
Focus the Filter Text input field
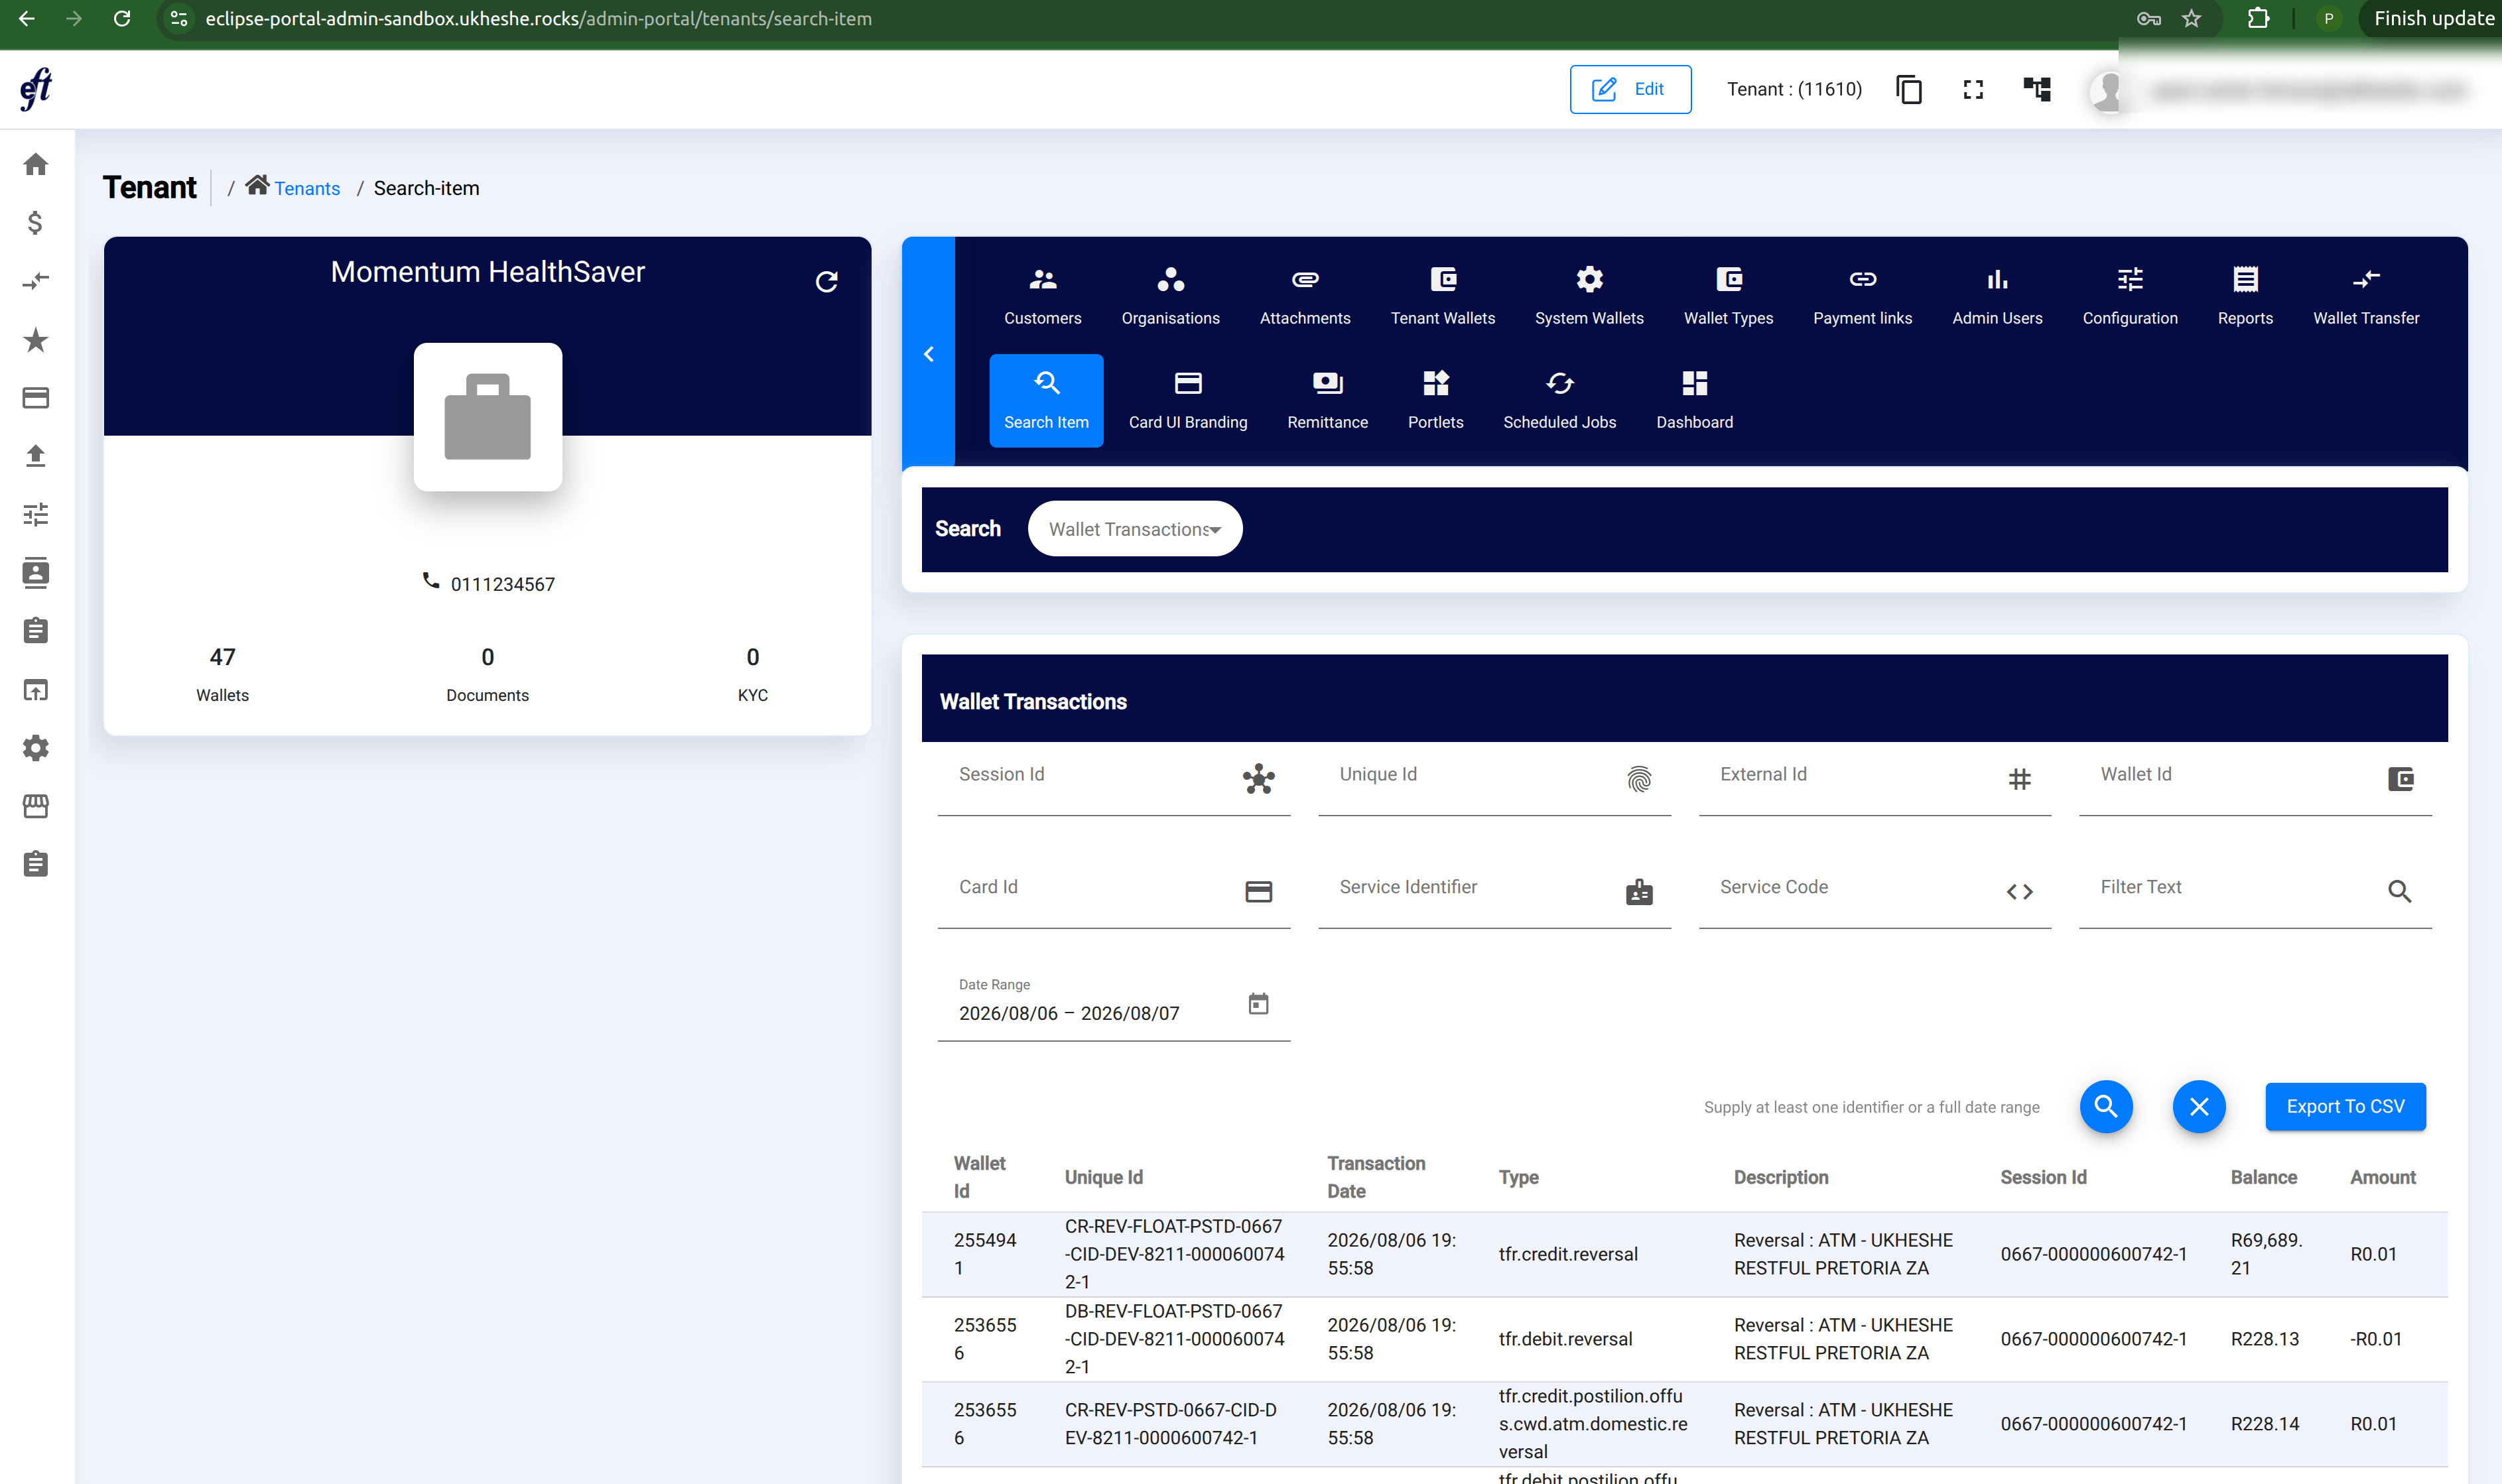(x=2255, y=893)
